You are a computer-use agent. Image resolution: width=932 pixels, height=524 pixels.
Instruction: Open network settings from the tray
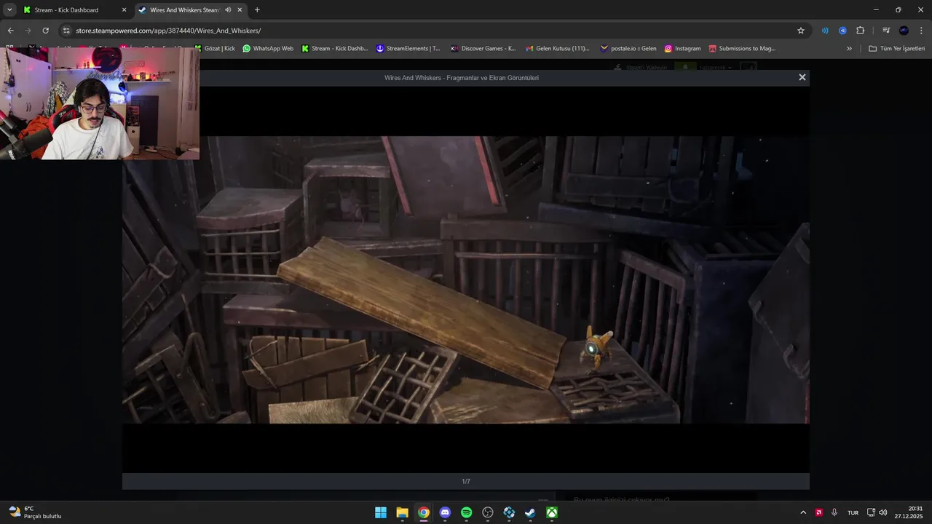coord(871,512)
